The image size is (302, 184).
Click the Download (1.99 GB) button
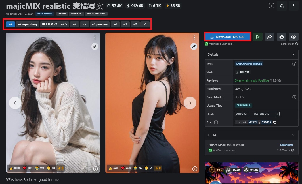point(227,37)
